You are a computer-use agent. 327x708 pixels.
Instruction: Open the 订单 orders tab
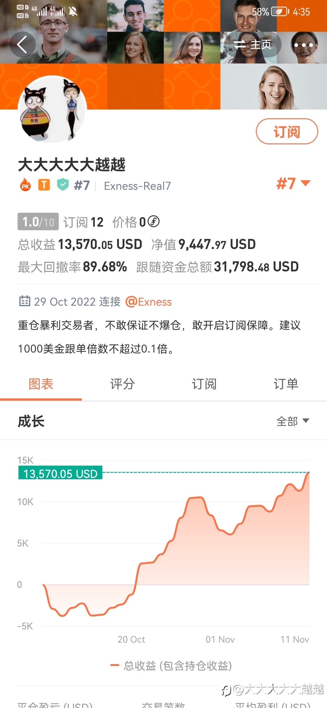tap(286, 384)
